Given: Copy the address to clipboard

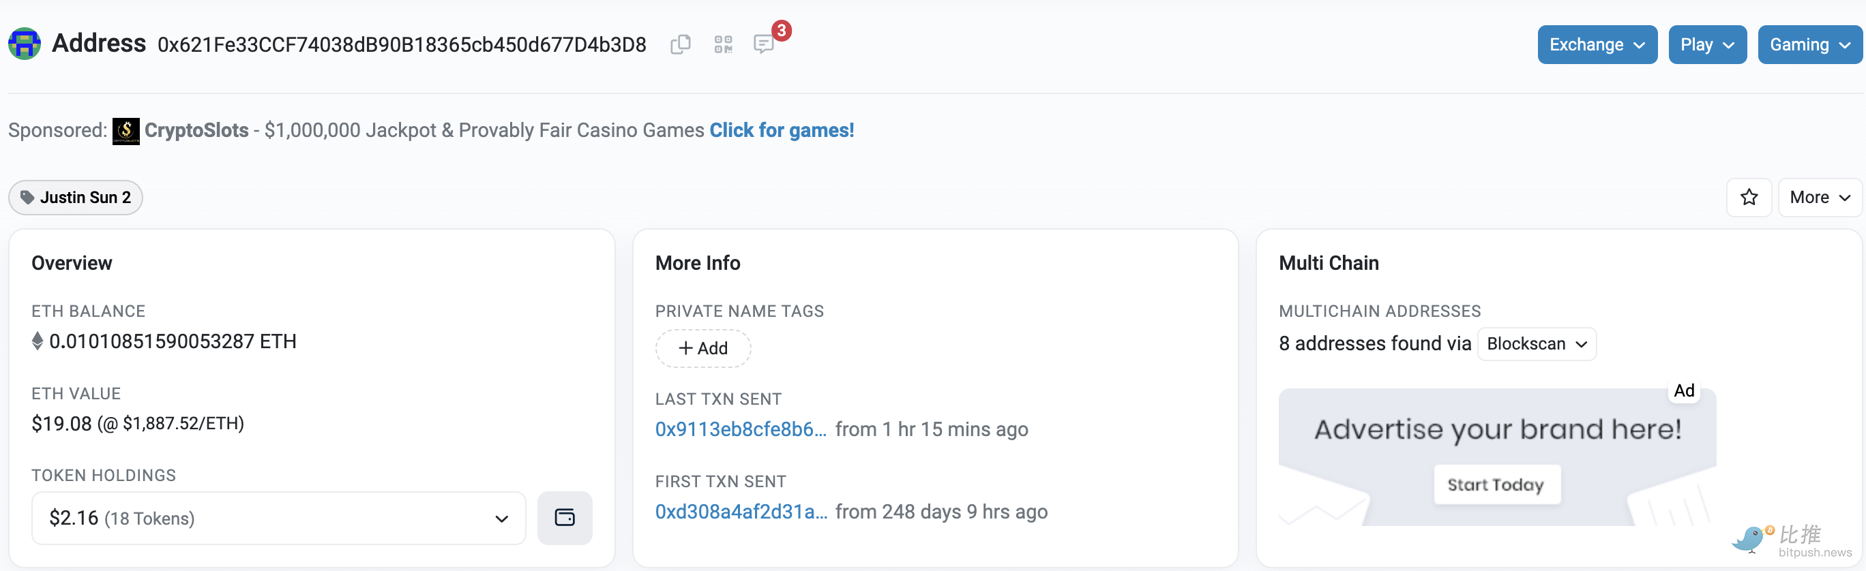Looking at the screenshot, I should (x=680, y=45).
